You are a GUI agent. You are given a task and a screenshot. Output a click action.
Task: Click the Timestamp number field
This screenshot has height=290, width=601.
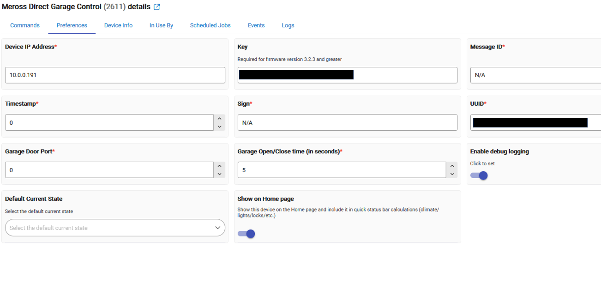coord(109,123)
